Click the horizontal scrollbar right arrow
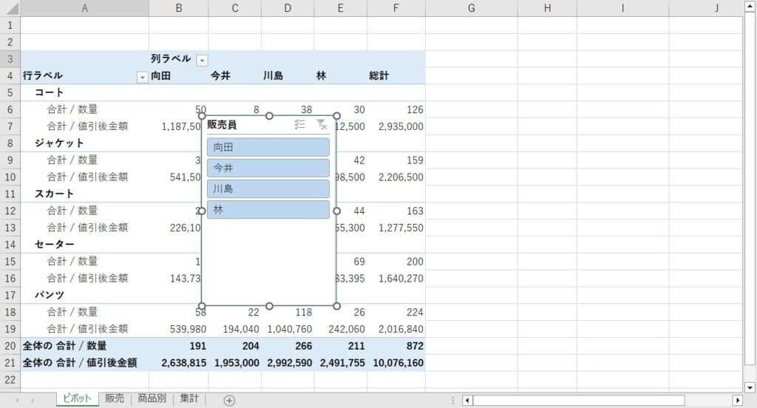Viewport: 757px width, 408px height. [x=737, y=400]
